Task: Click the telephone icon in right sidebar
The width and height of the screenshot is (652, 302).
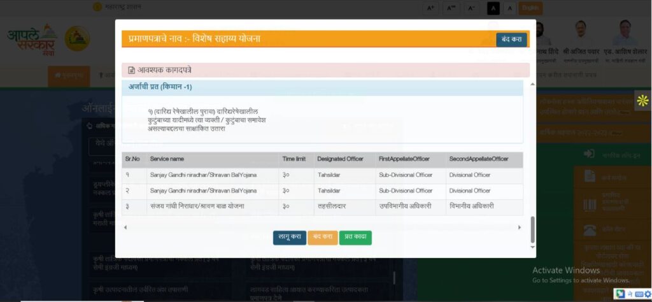Action: (590, 229)
